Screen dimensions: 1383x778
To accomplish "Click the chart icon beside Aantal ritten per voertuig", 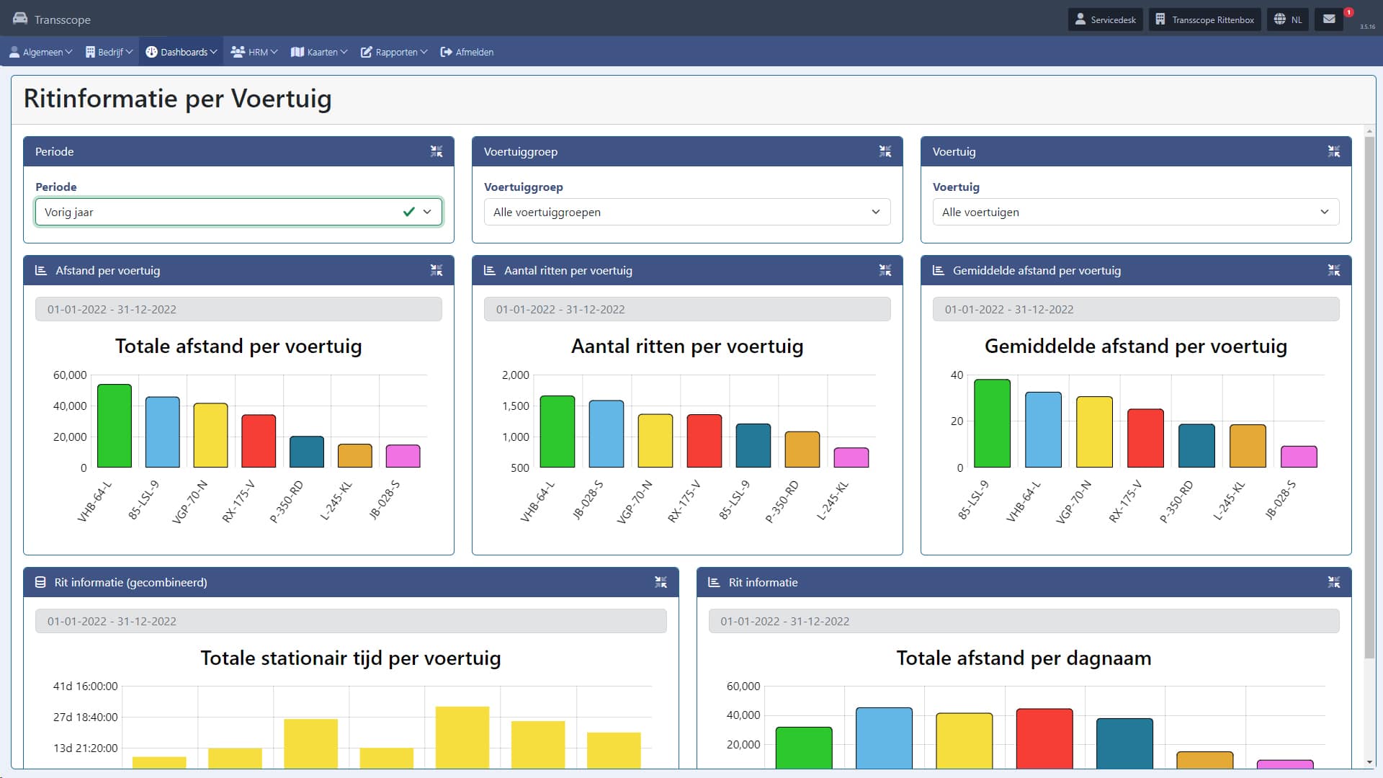I will [490, 270].
